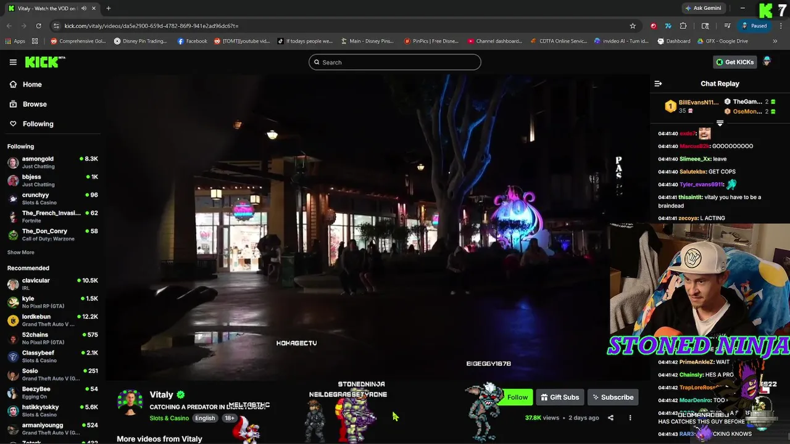Go to Home in sidebar
Screen dimensions: 790x444
click(25, 84)
